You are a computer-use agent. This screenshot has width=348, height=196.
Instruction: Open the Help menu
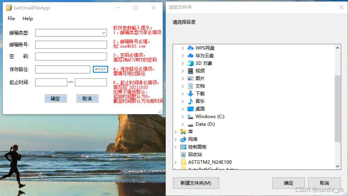pyautogui.click(x=28, y=19)
